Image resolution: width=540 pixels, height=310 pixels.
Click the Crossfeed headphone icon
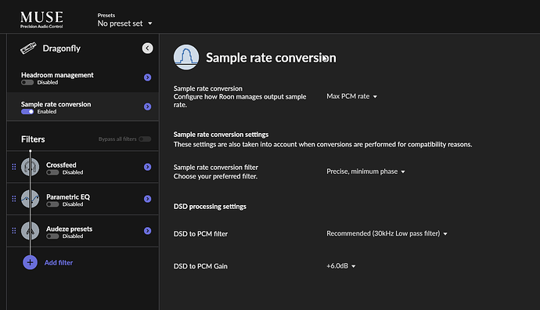(x=30, y=167)
